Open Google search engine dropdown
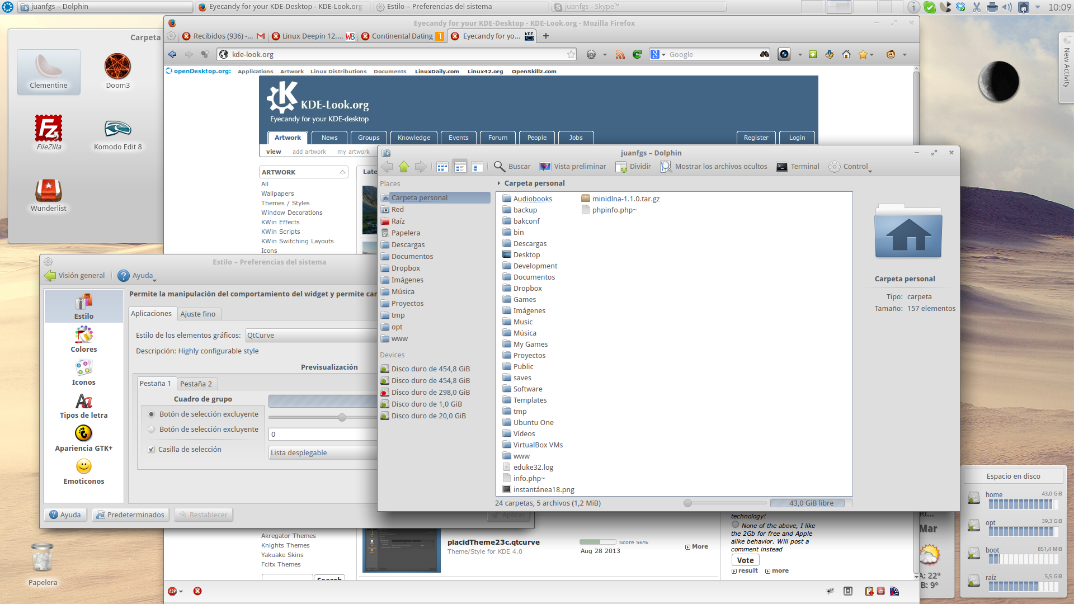This screenshot has width=1074, height=604. 658,54
